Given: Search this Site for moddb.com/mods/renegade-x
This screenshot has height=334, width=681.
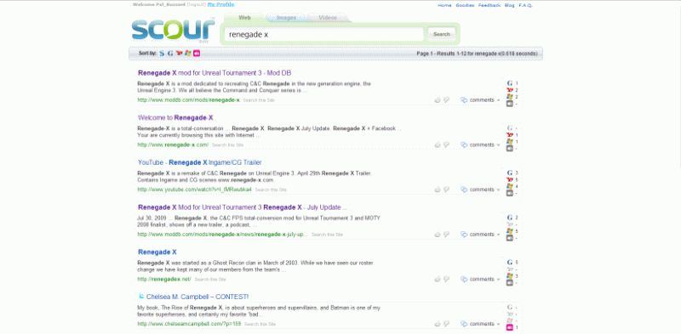Looking at the screenshot, I should 259,100.
